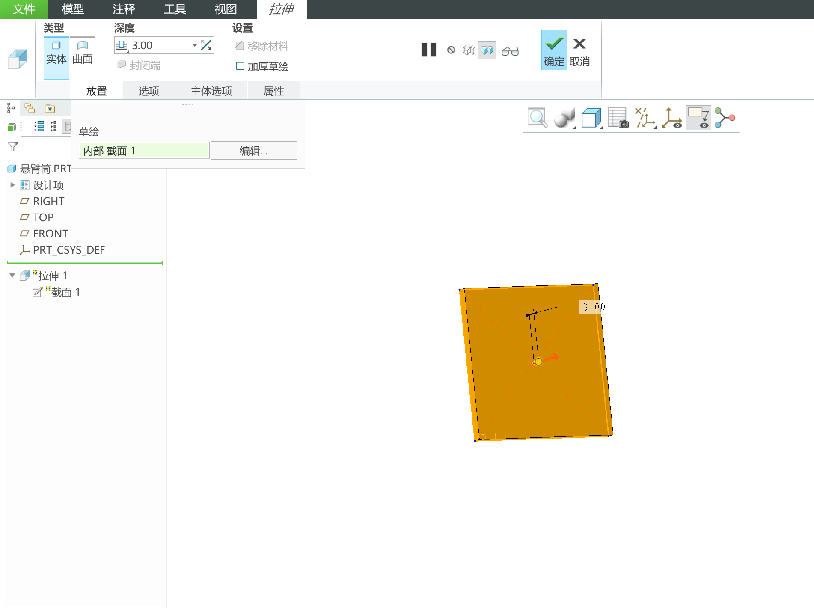The image size is (814, 608).
Task: Toggle 加厚草绘 (thicken sketch) option
Action: pyautogui.click(x=262, y=66)
